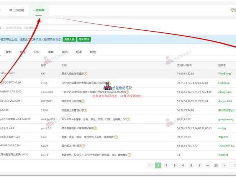Screen dimensions: 236x177
Task: Open the provider link in the 2.8.66 row
Action: click(227, 110)
